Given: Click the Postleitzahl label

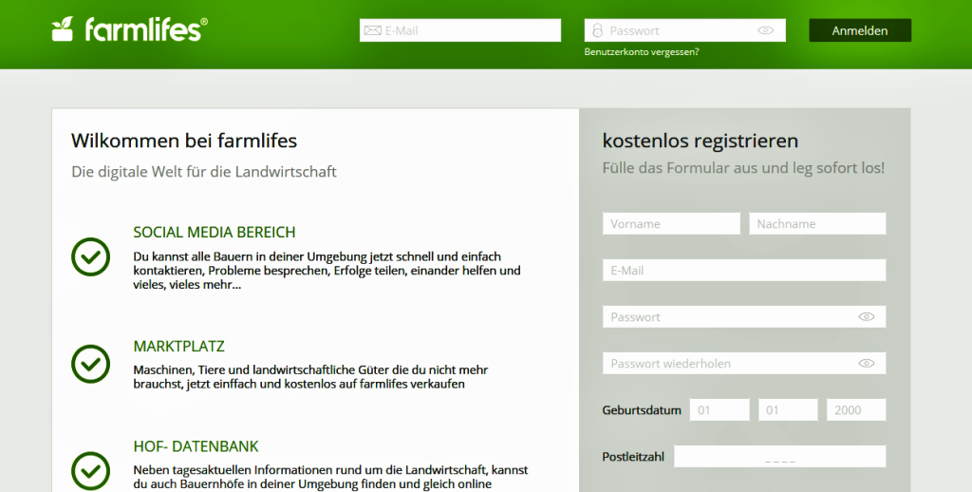Looking at the screenshot, I should [x=633, y=457].
